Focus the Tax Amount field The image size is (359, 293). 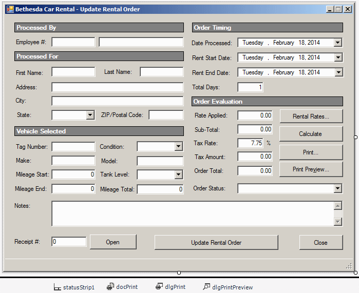(x=255, y=157)
